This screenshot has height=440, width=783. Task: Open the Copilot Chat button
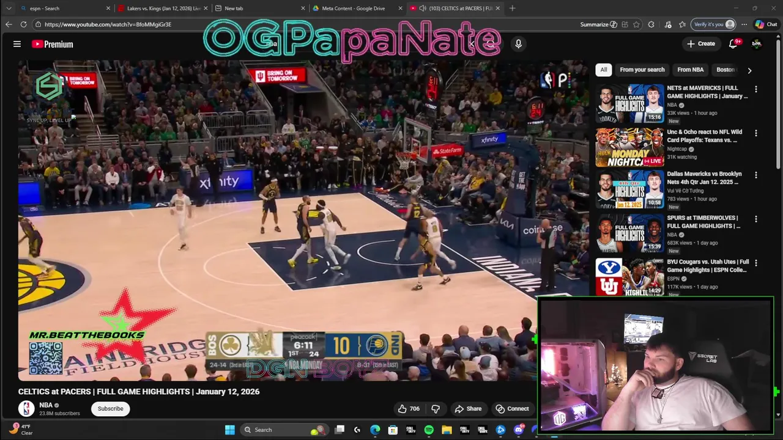click(766, 24)
